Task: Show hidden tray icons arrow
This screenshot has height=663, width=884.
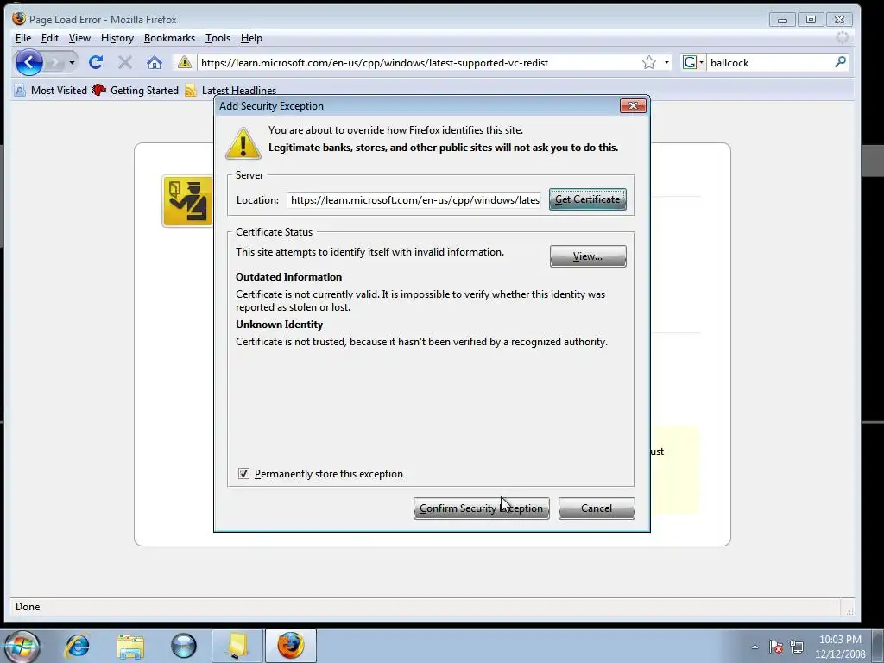Action: tap(755, 647)
